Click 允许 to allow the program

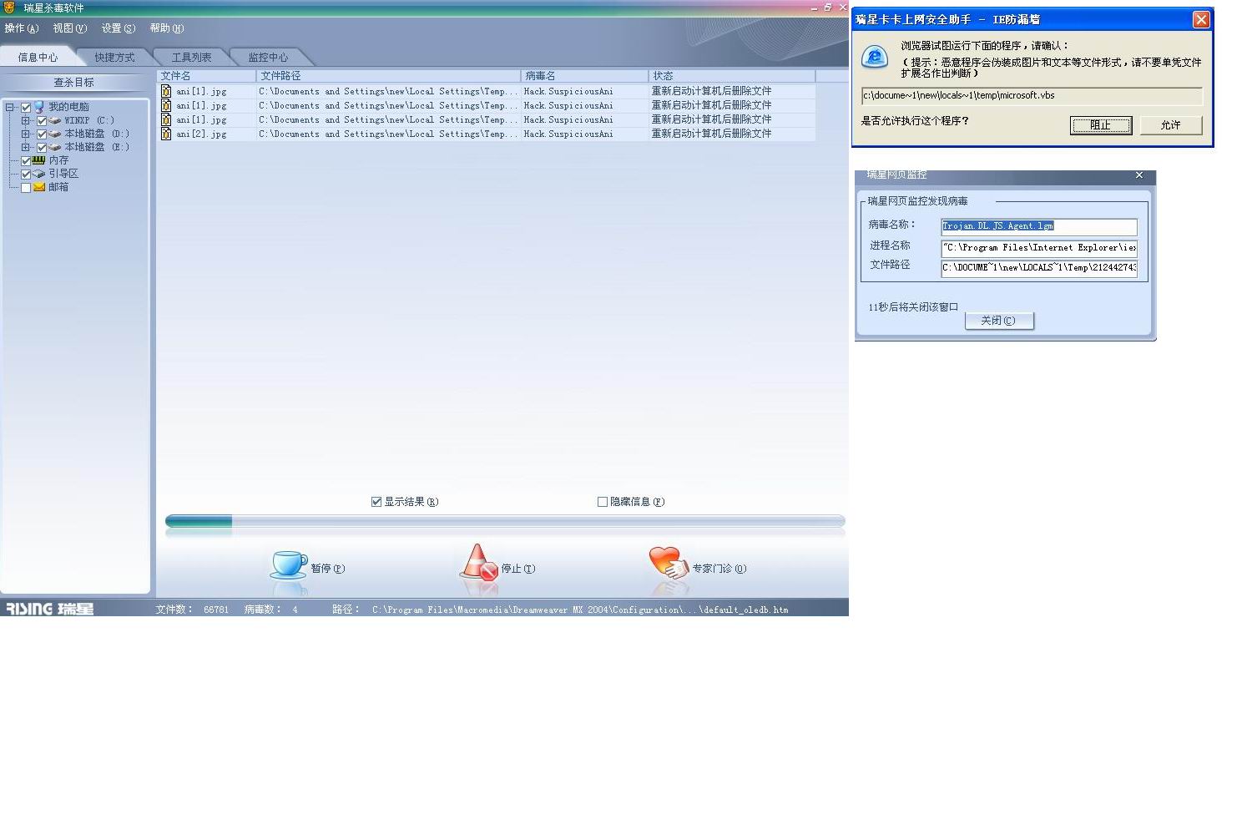[x=1171, y=125]
